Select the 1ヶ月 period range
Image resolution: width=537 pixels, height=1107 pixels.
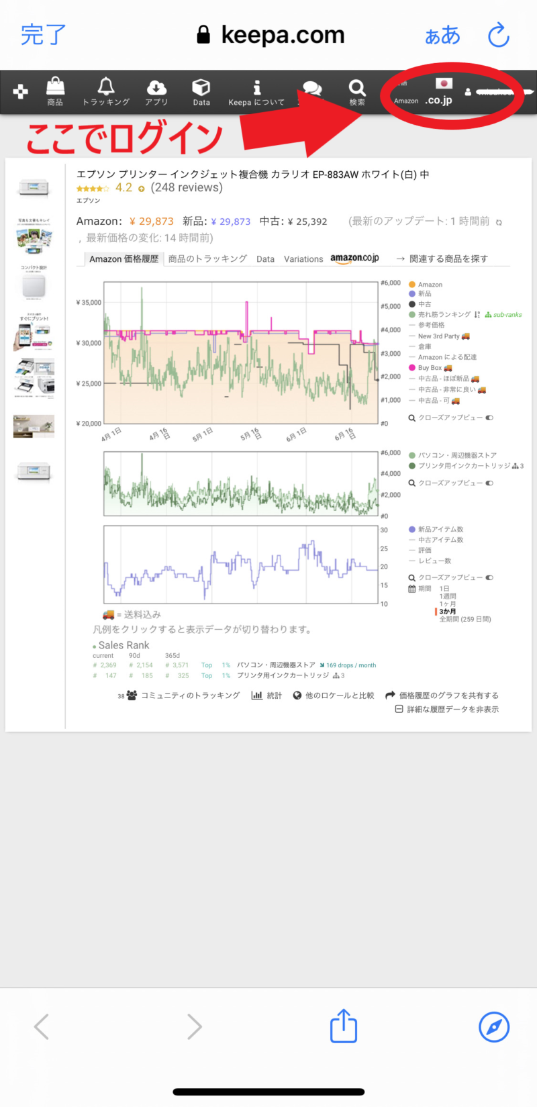[x=448, y=604]
